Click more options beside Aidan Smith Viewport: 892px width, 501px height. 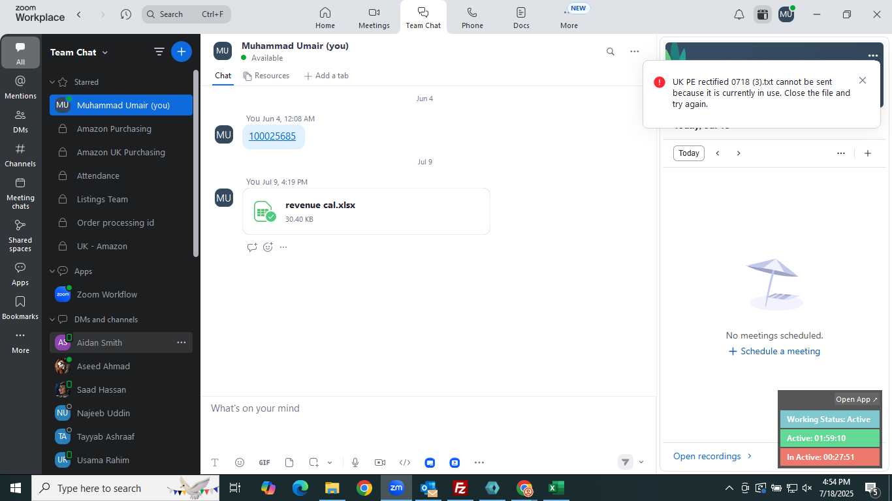[x=182, y=342]
